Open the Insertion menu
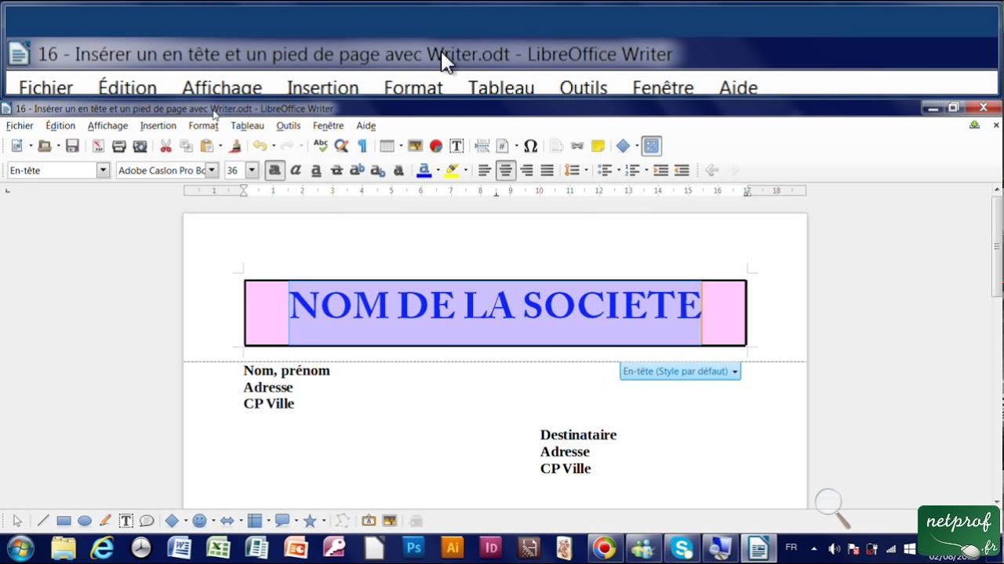 (x=158, y=125)
